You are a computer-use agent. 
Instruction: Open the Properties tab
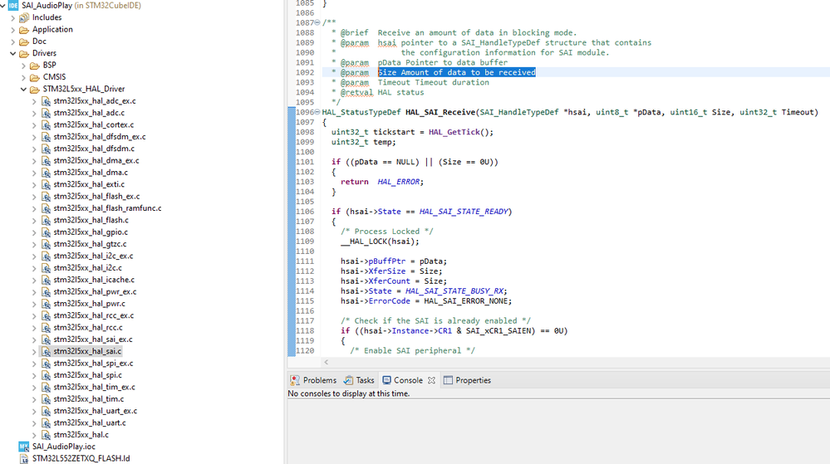[467, 380]
